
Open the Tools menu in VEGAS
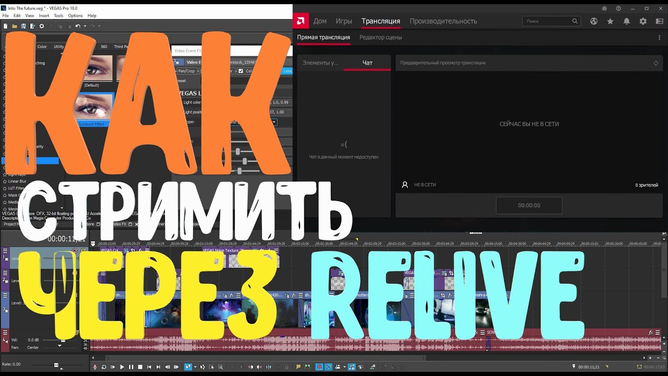tap(58, 16)
